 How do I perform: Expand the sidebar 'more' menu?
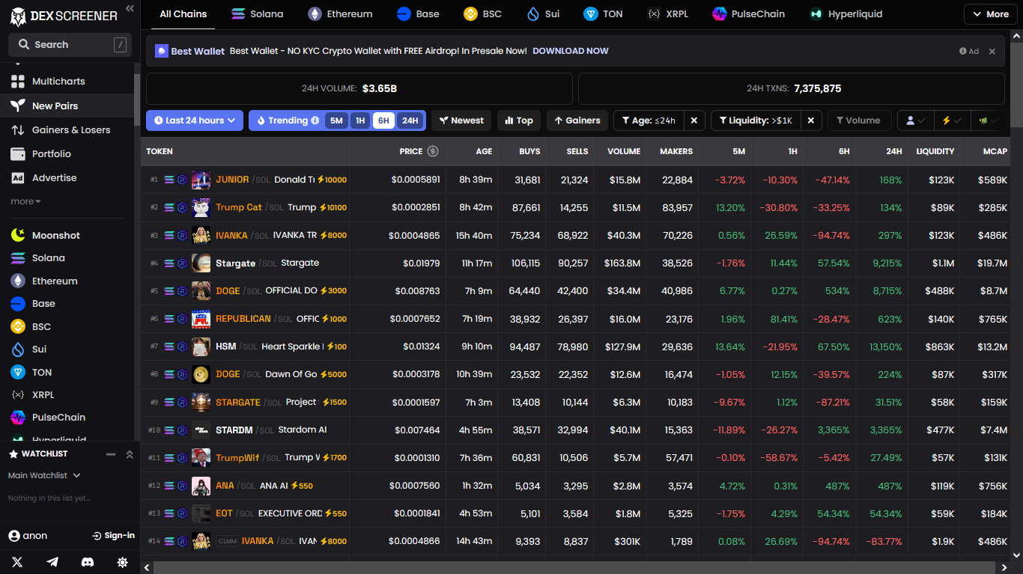(x=25, y=201)
